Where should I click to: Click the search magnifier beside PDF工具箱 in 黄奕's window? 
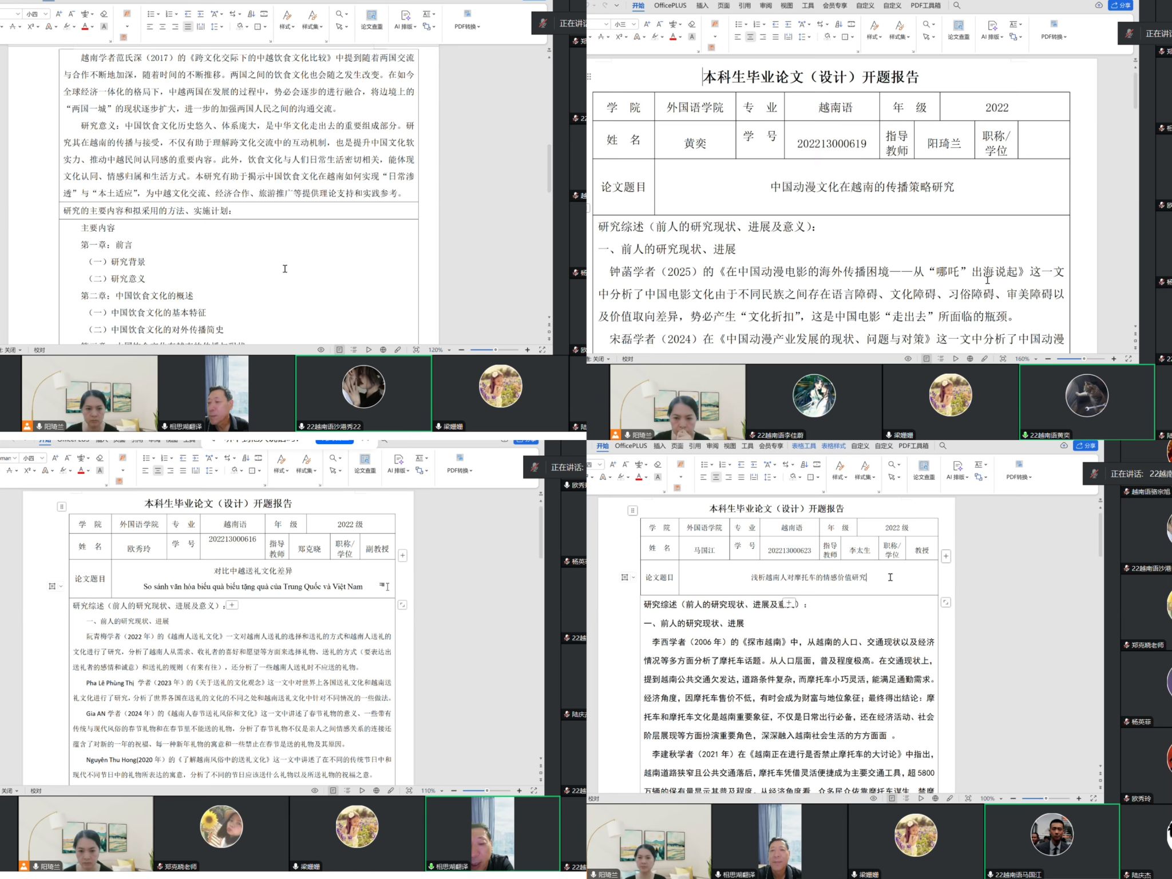(956, 5)
